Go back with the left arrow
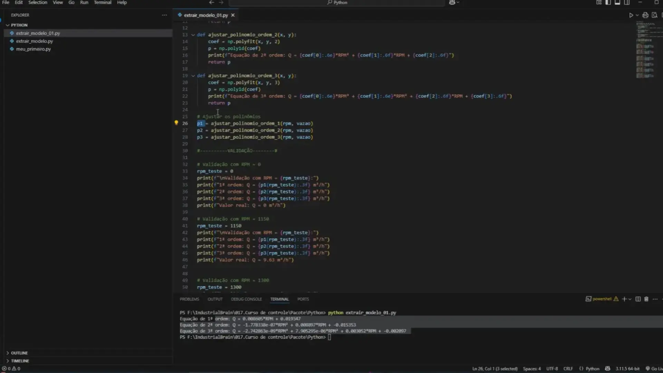 (211, 2)
